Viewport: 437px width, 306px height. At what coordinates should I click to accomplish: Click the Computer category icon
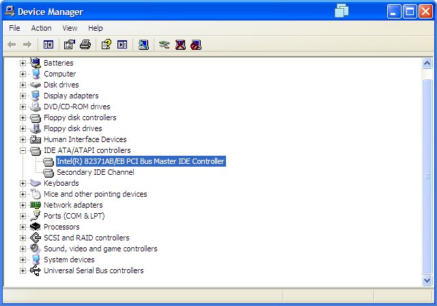point(36,74)
